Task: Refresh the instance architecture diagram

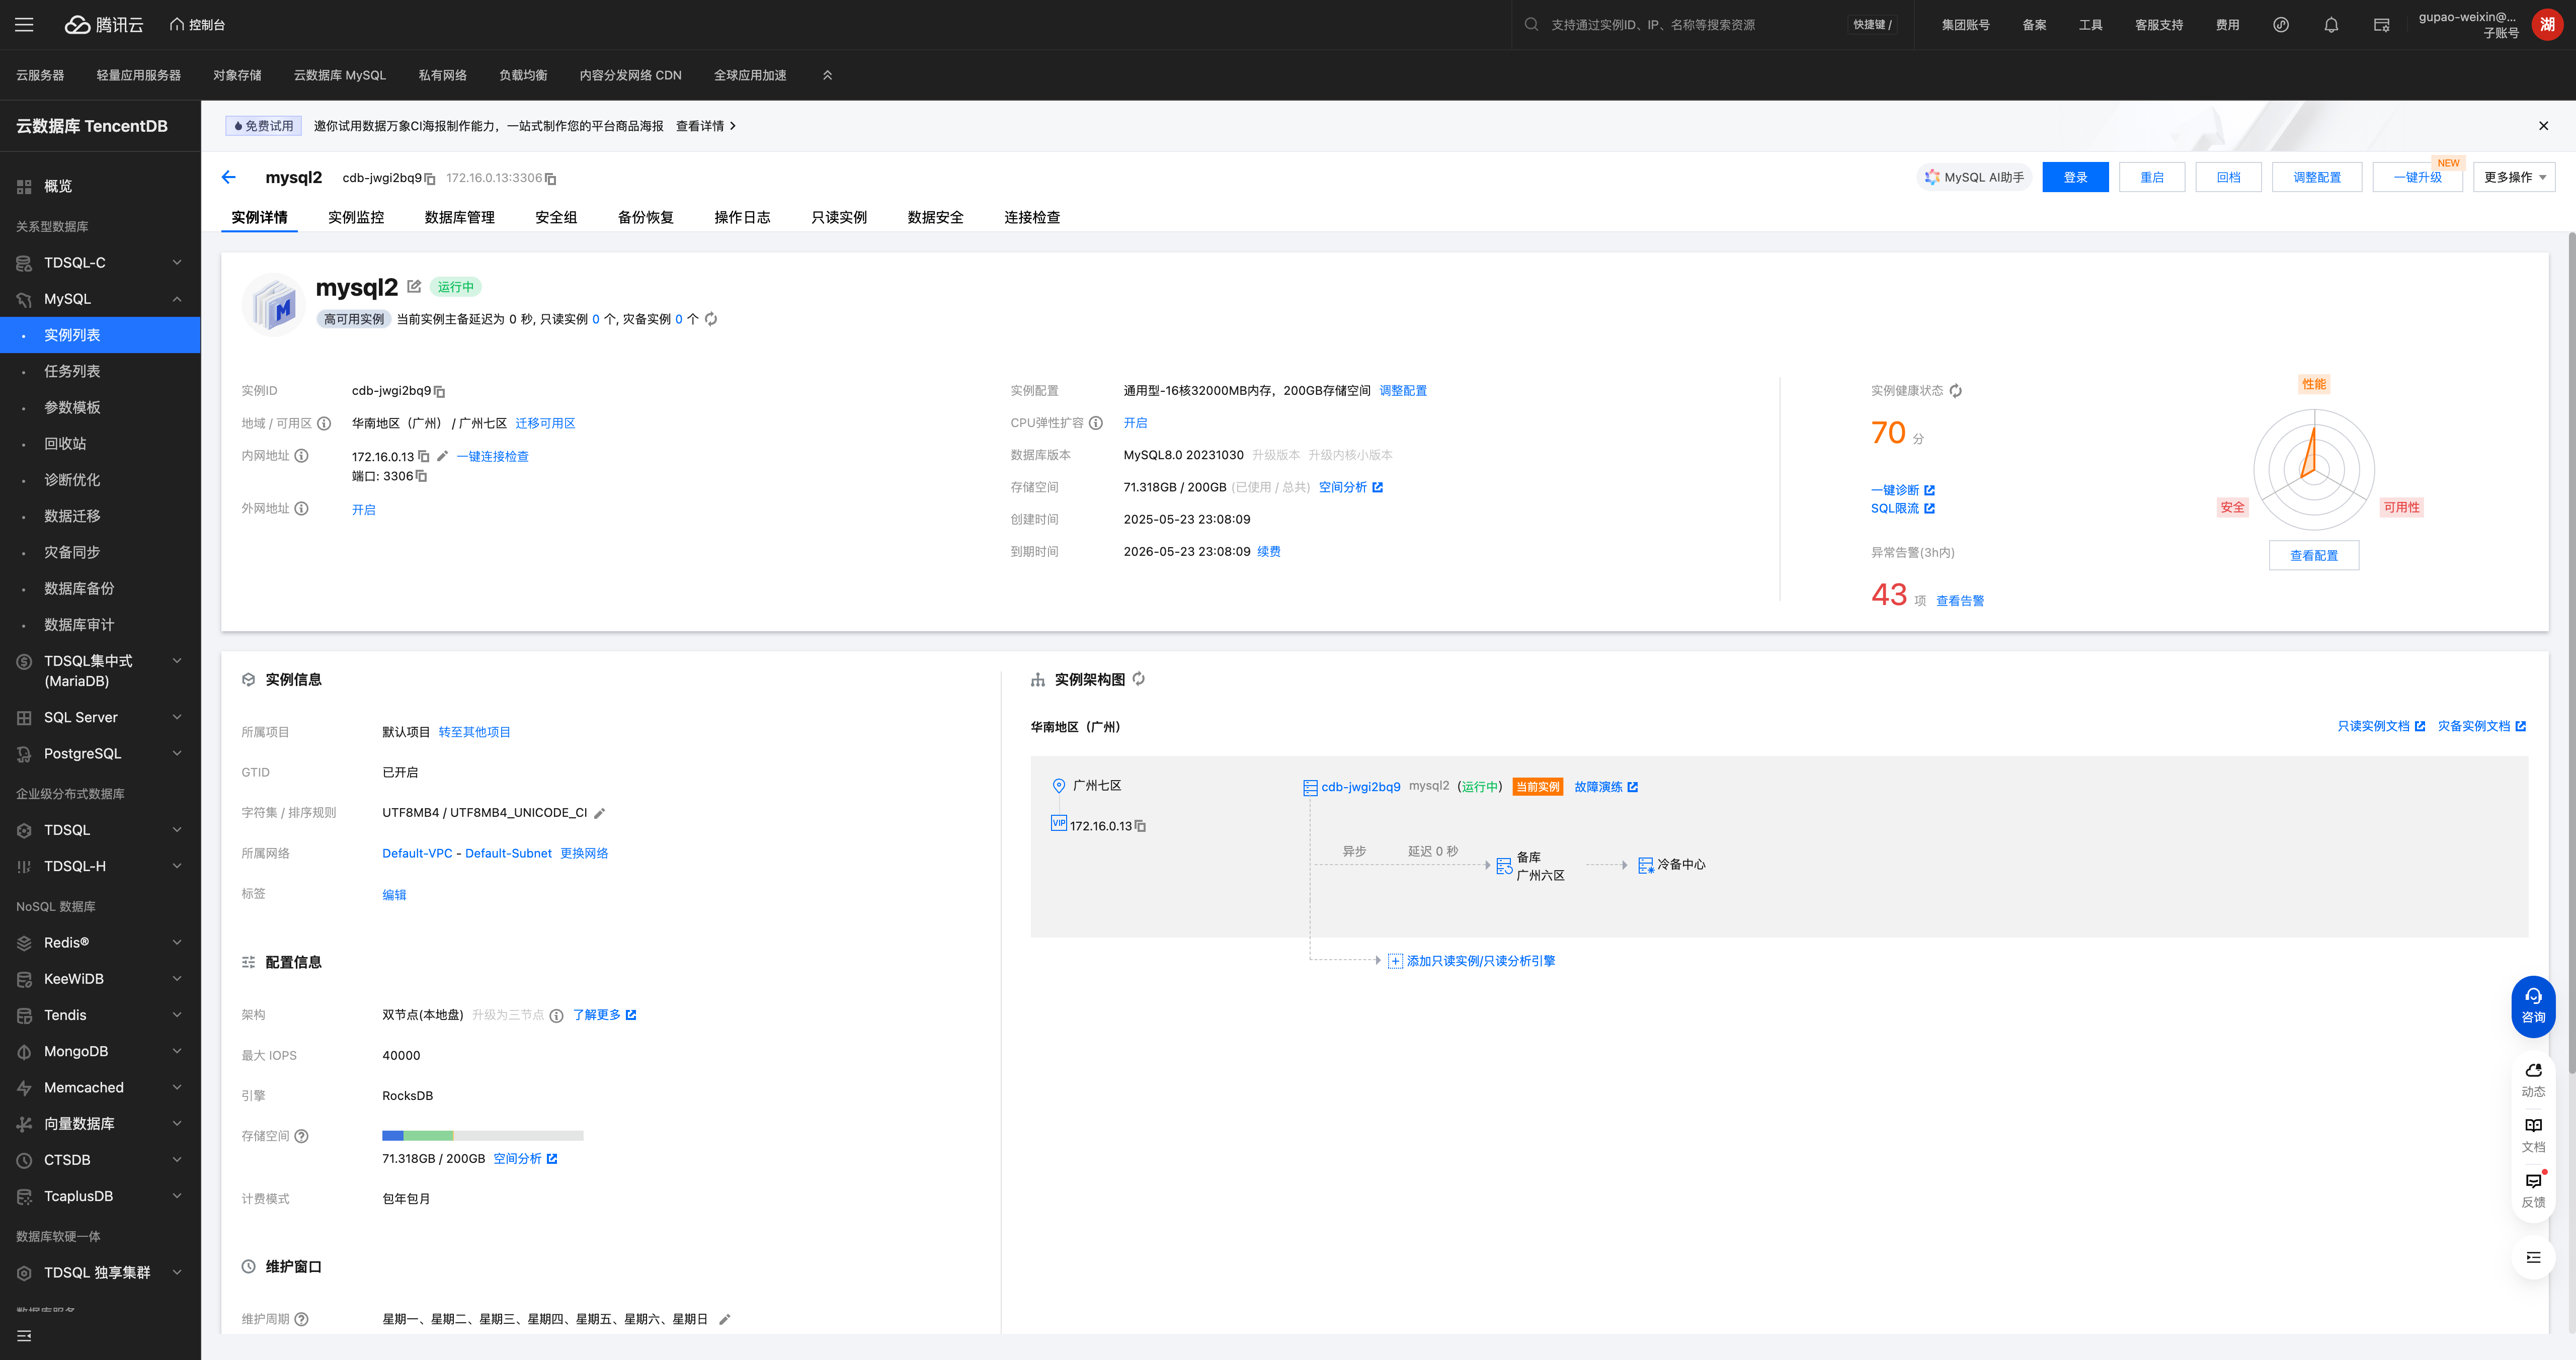Action: (x=1139, y=679)
